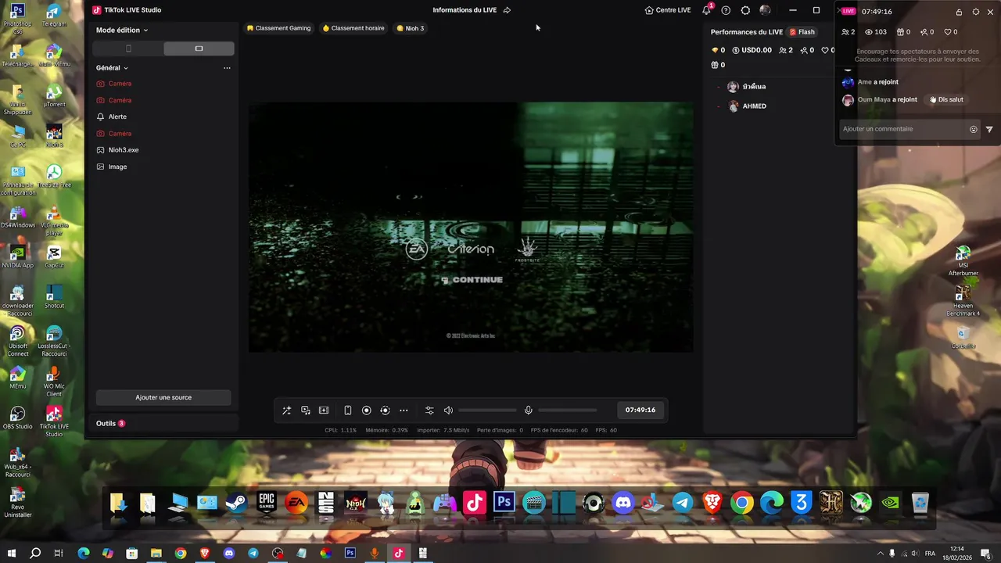Viewport: 1001px width, 563px height.
Task: Open the notifications bell icon
Action: click(x=707, y=10)
